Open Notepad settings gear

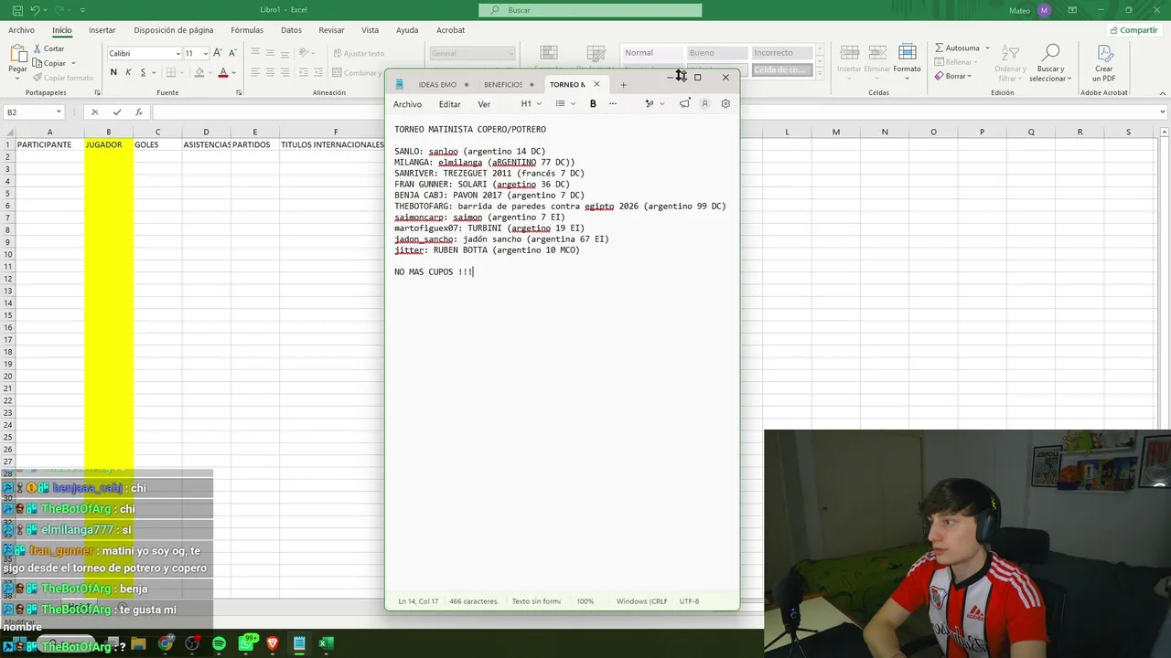pos(725,104)
